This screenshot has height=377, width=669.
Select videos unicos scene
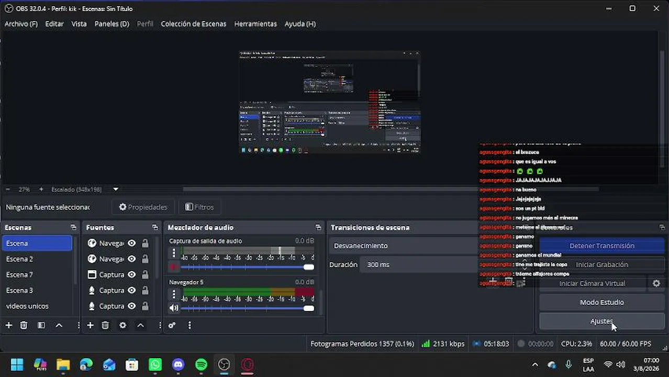point(37,306)
